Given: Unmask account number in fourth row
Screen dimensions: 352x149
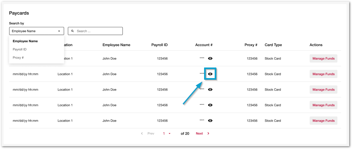Looking at the screenshot, I should pyautogui.click(x=210, y=105).
